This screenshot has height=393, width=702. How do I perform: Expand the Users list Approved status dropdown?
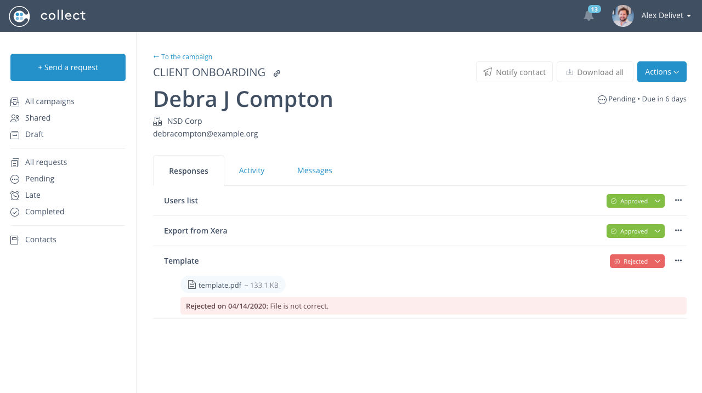pyautogui.click(x=658, y=201)
